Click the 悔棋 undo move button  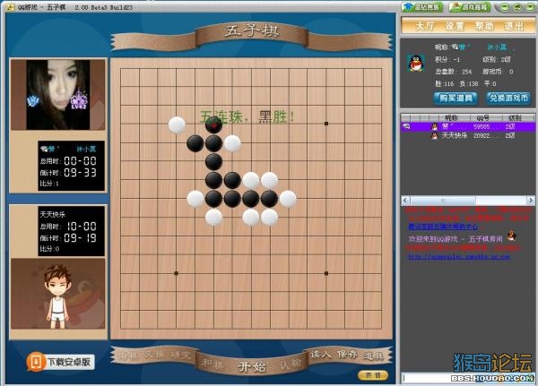pyautogui.click(x=127, y=356)
